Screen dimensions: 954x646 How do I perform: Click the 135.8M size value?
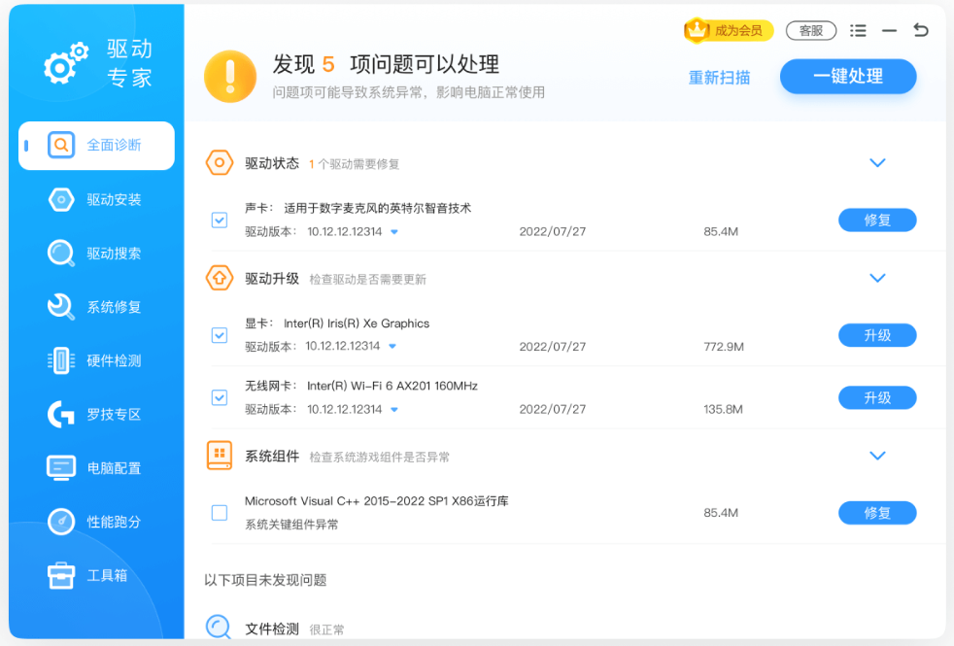point(723,409)
